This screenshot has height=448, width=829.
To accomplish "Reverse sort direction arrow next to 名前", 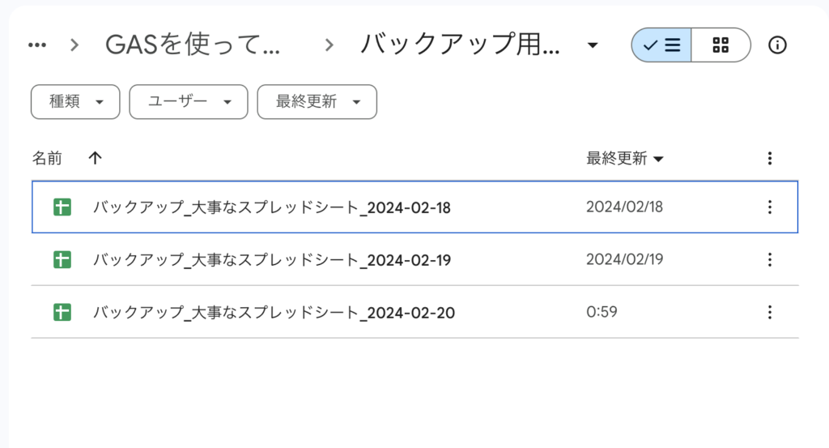I will pos(95,158).
